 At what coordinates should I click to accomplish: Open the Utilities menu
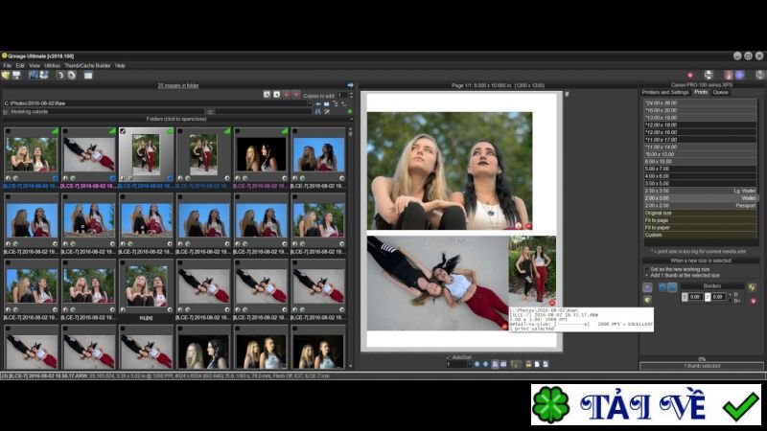point(52,65)
